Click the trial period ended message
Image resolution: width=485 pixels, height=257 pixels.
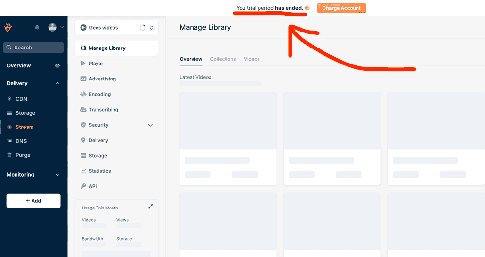pyautogui.click(x=270, y=8)
